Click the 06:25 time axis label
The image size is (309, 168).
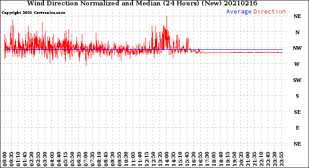(79, 159)
